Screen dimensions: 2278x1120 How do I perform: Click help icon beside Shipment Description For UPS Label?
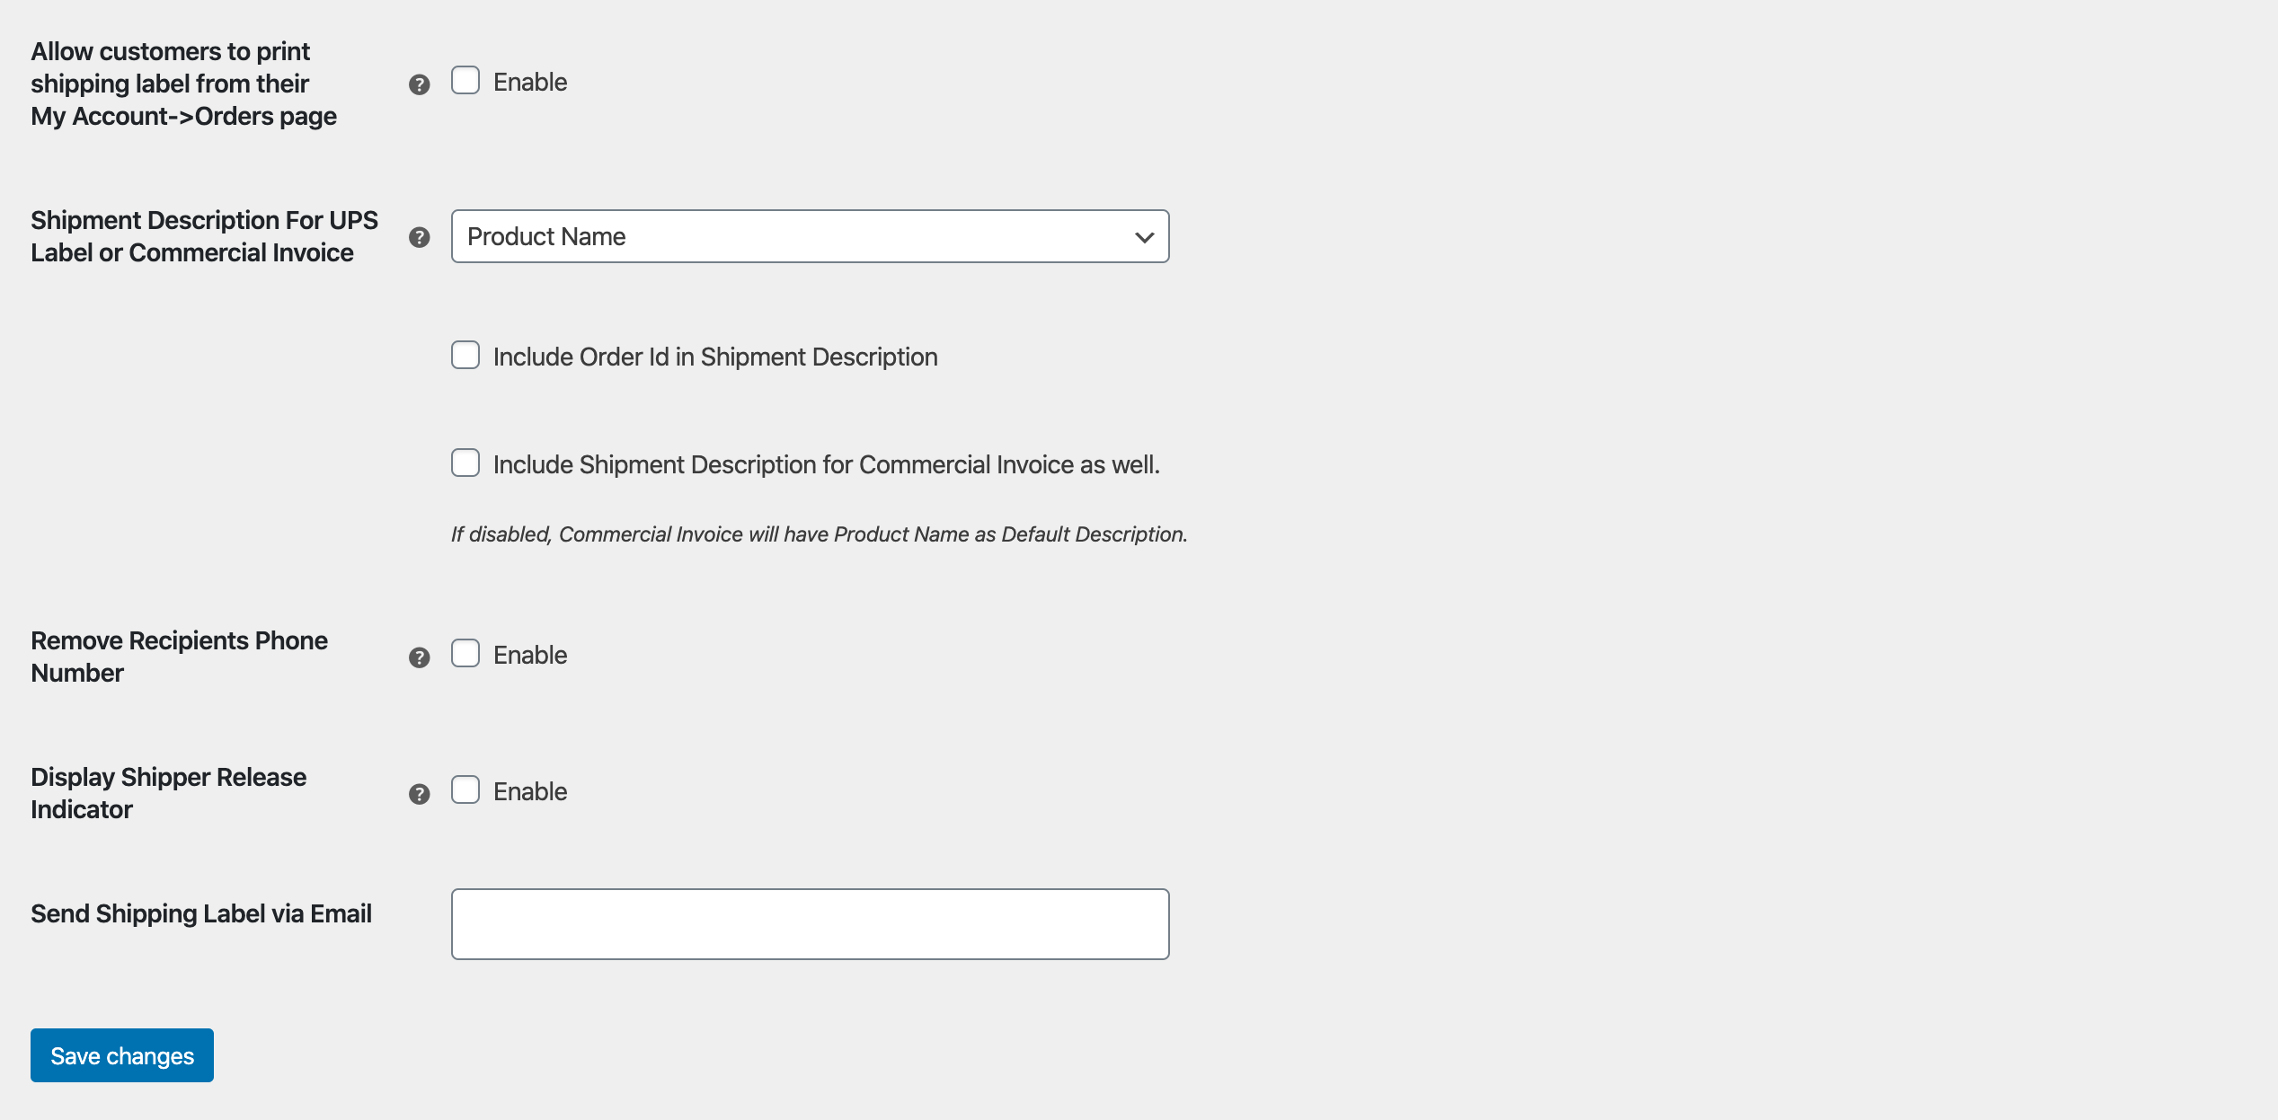419,237
